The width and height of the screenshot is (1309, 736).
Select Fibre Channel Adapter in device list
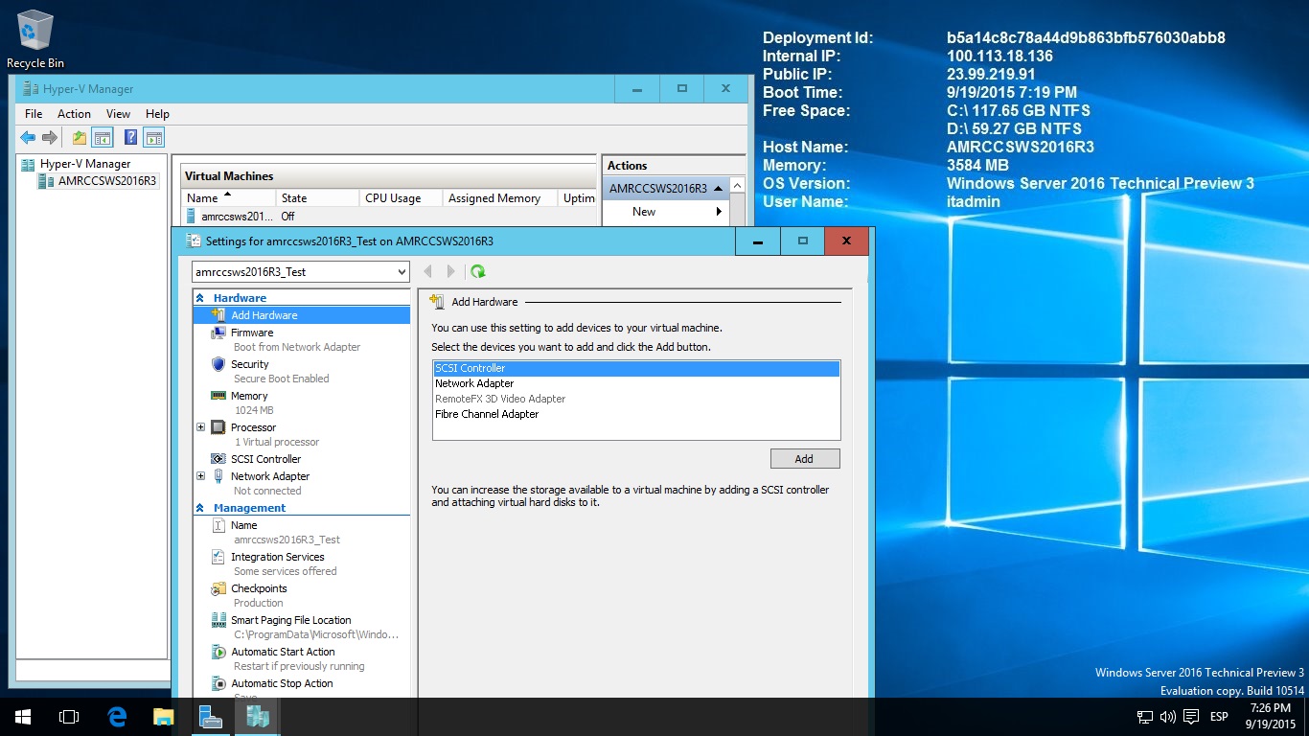487,414
